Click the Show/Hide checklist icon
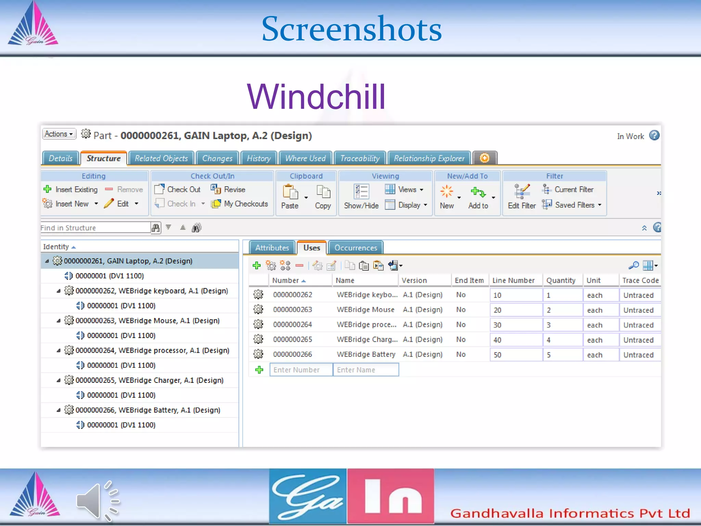The image size is (701, 526). 361,191
